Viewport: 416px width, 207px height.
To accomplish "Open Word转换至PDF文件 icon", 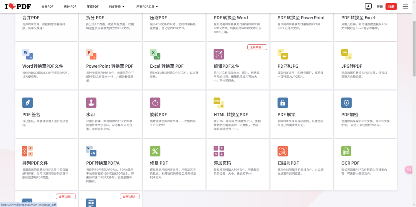I will 27,54.
